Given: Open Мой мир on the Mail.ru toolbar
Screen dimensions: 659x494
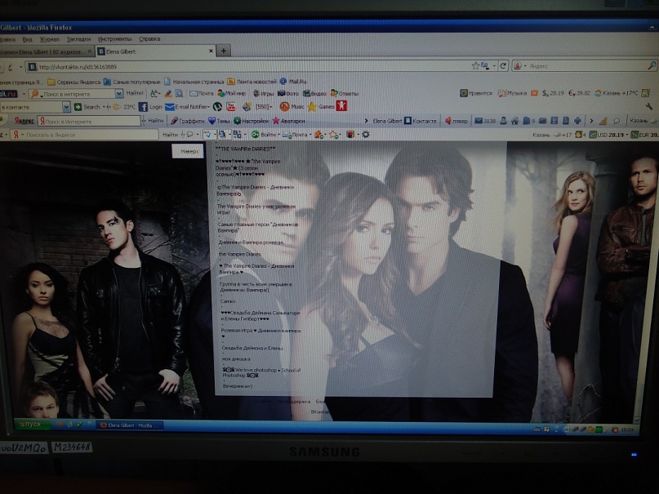Looking at the screenshot, I should [x=232, y=93].
